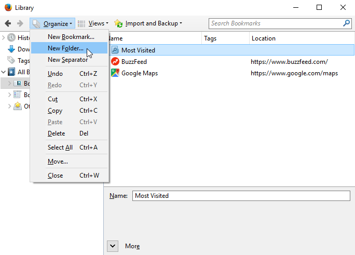Click the Downloads arrow icon in sidebar
This screenshot has width=355, height=255.
click(11, 49)
